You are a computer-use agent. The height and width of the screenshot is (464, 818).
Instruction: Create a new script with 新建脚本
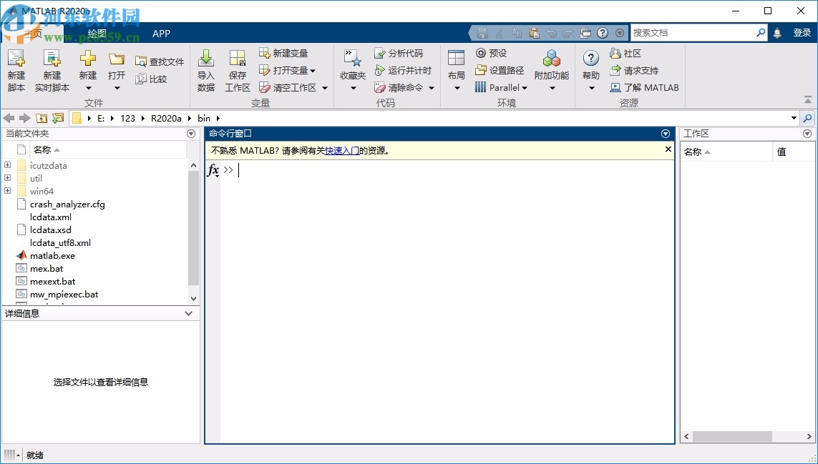point(16,69)
